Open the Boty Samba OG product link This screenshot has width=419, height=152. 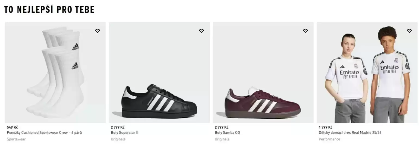coord(227,133)
